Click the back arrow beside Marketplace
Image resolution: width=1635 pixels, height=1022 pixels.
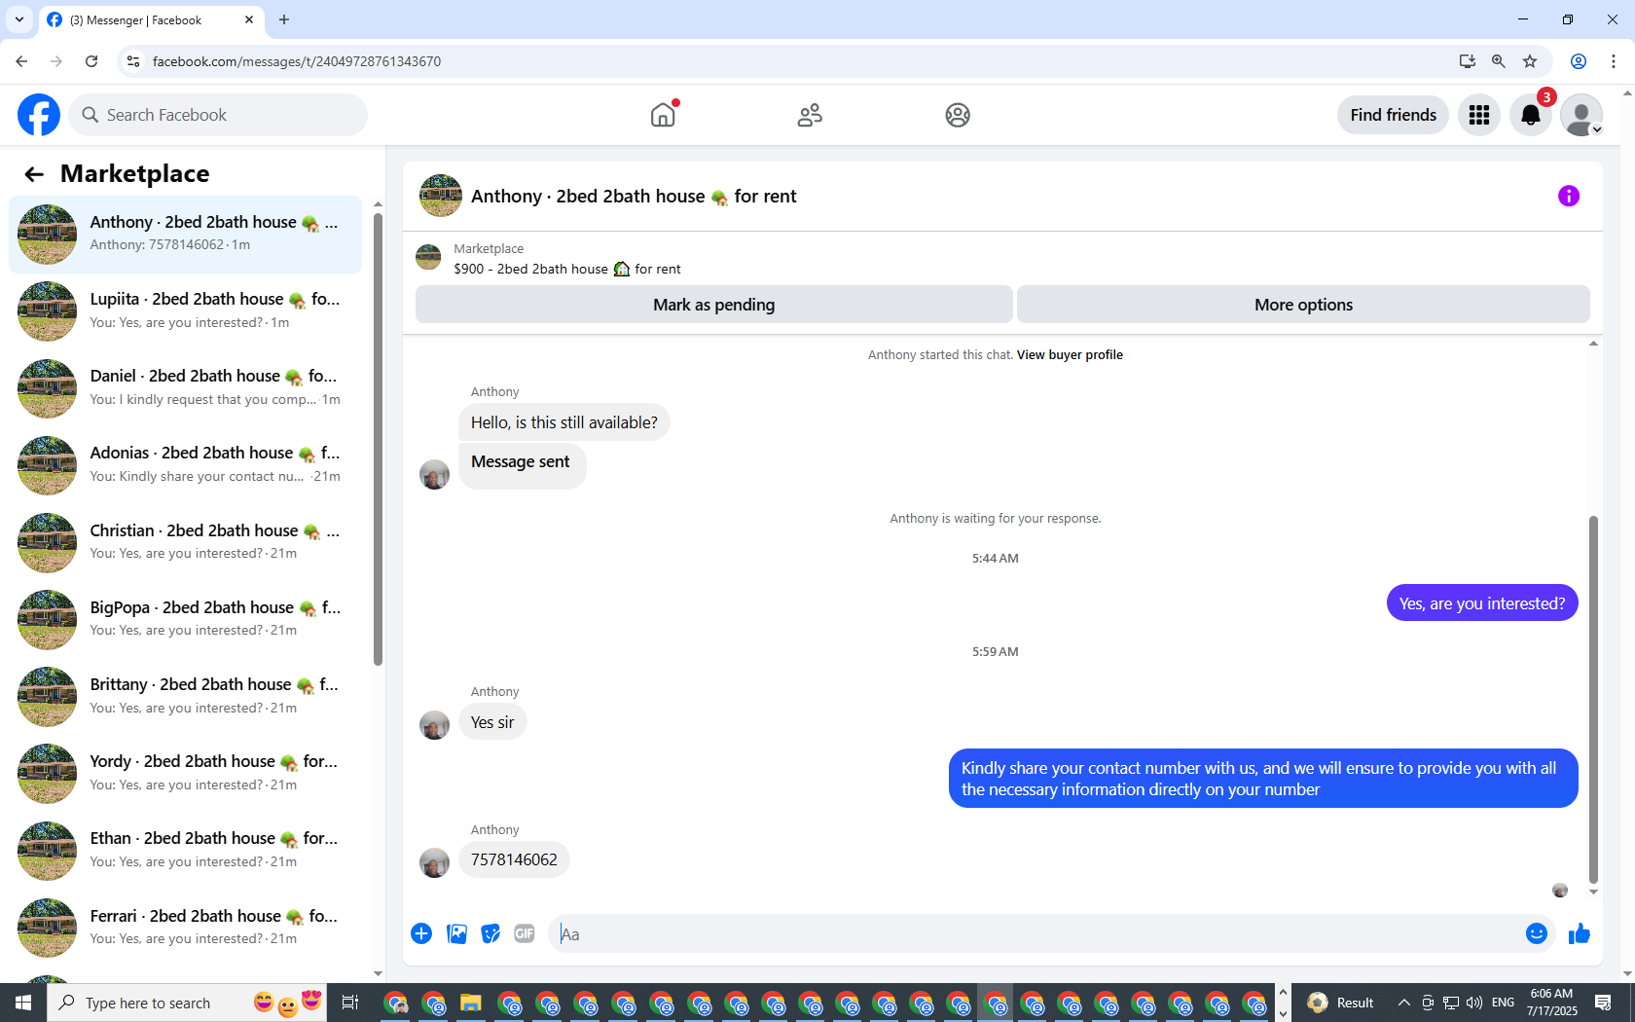click(34, 174)
